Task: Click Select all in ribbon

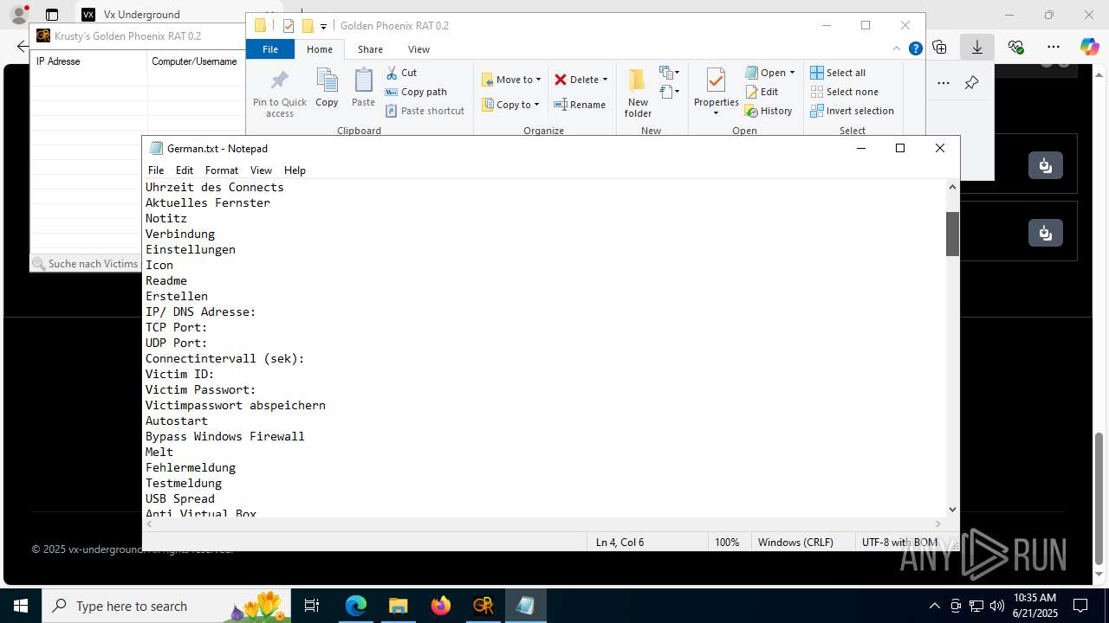Action: click(838, 73)
